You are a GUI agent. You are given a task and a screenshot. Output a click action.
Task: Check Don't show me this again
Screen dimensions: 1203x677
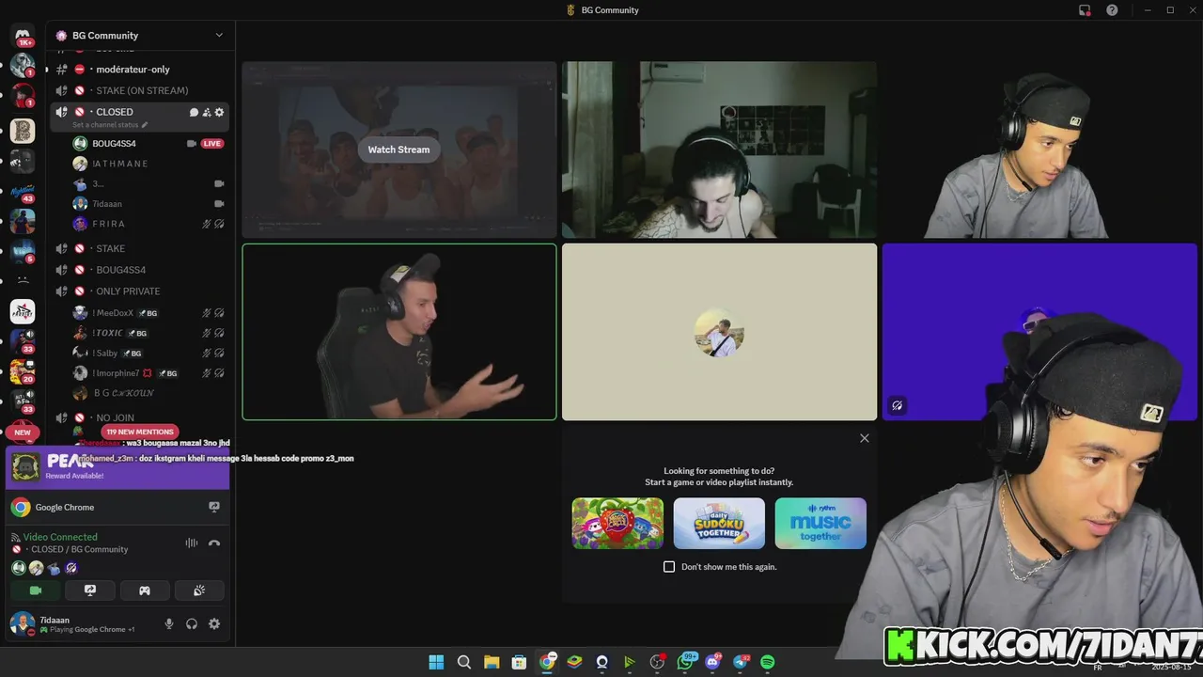669,567
